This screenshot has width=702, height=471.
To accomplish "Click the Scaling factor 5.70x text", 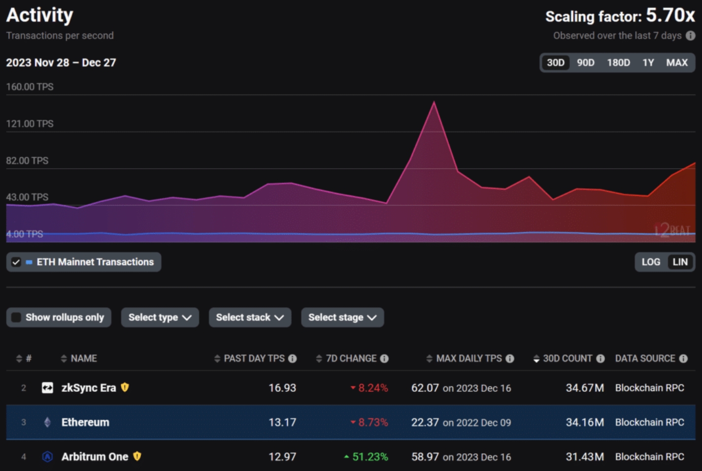I will coord(620,16).
